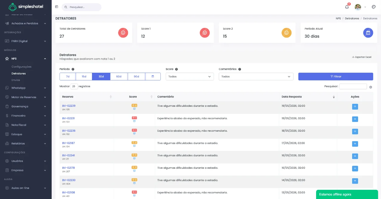View details for reservation BV-02187

tap(355, 144)
